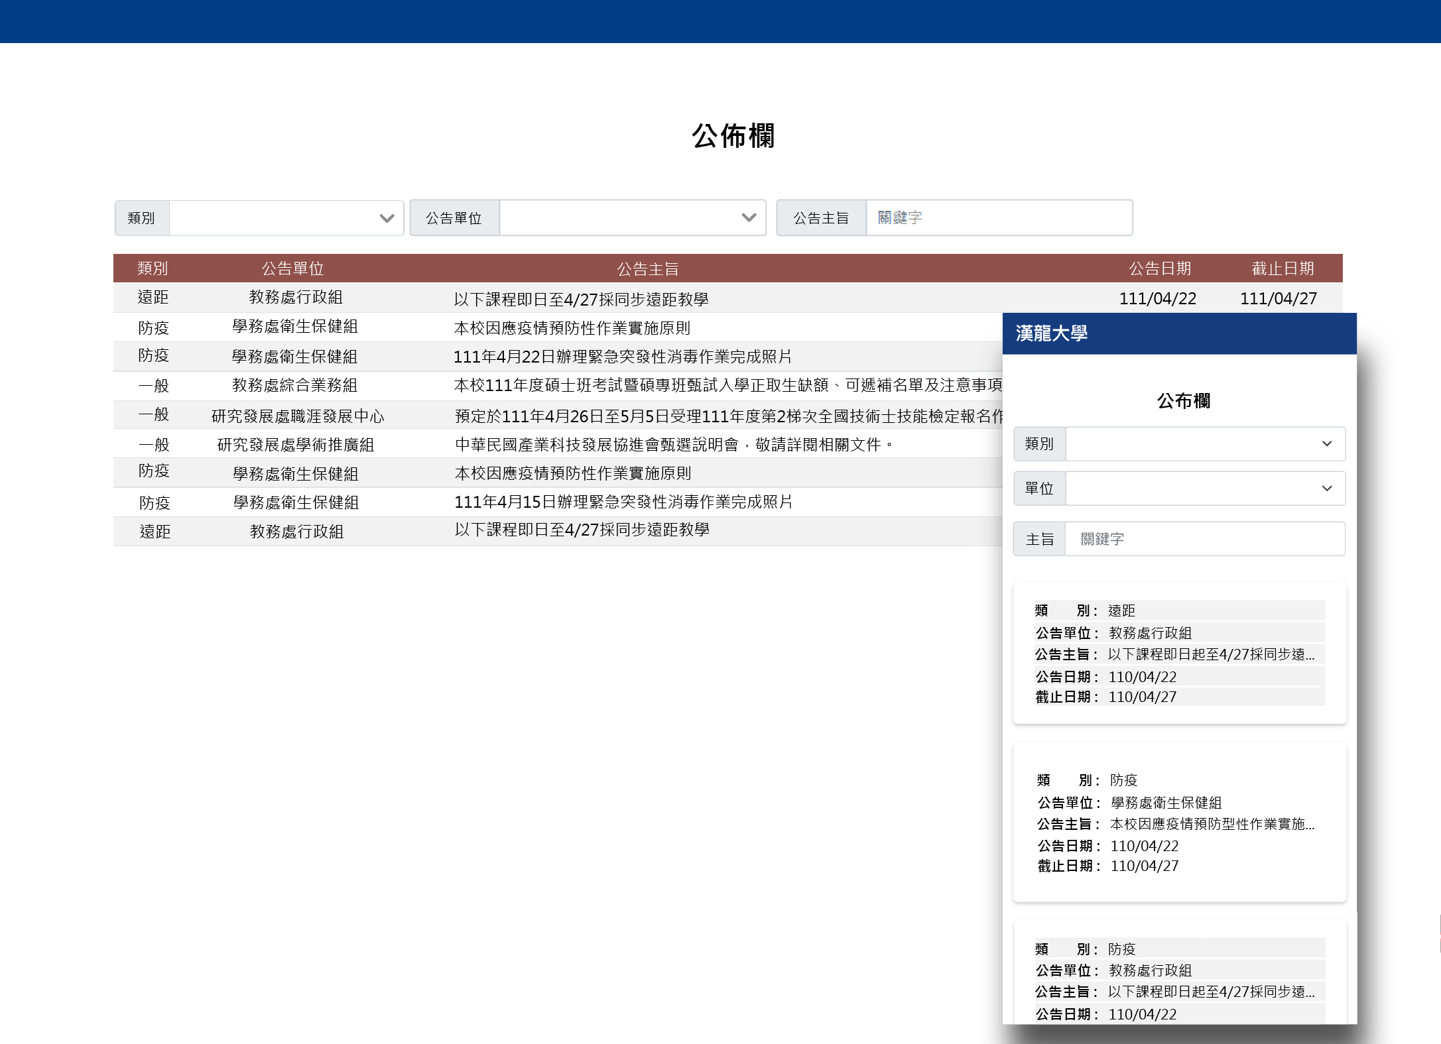Open announcement 111年4月15日辦理緊急突發性消毒作業完成照片
This screenshot has width=1441, height=1044.
coord(623,502)
